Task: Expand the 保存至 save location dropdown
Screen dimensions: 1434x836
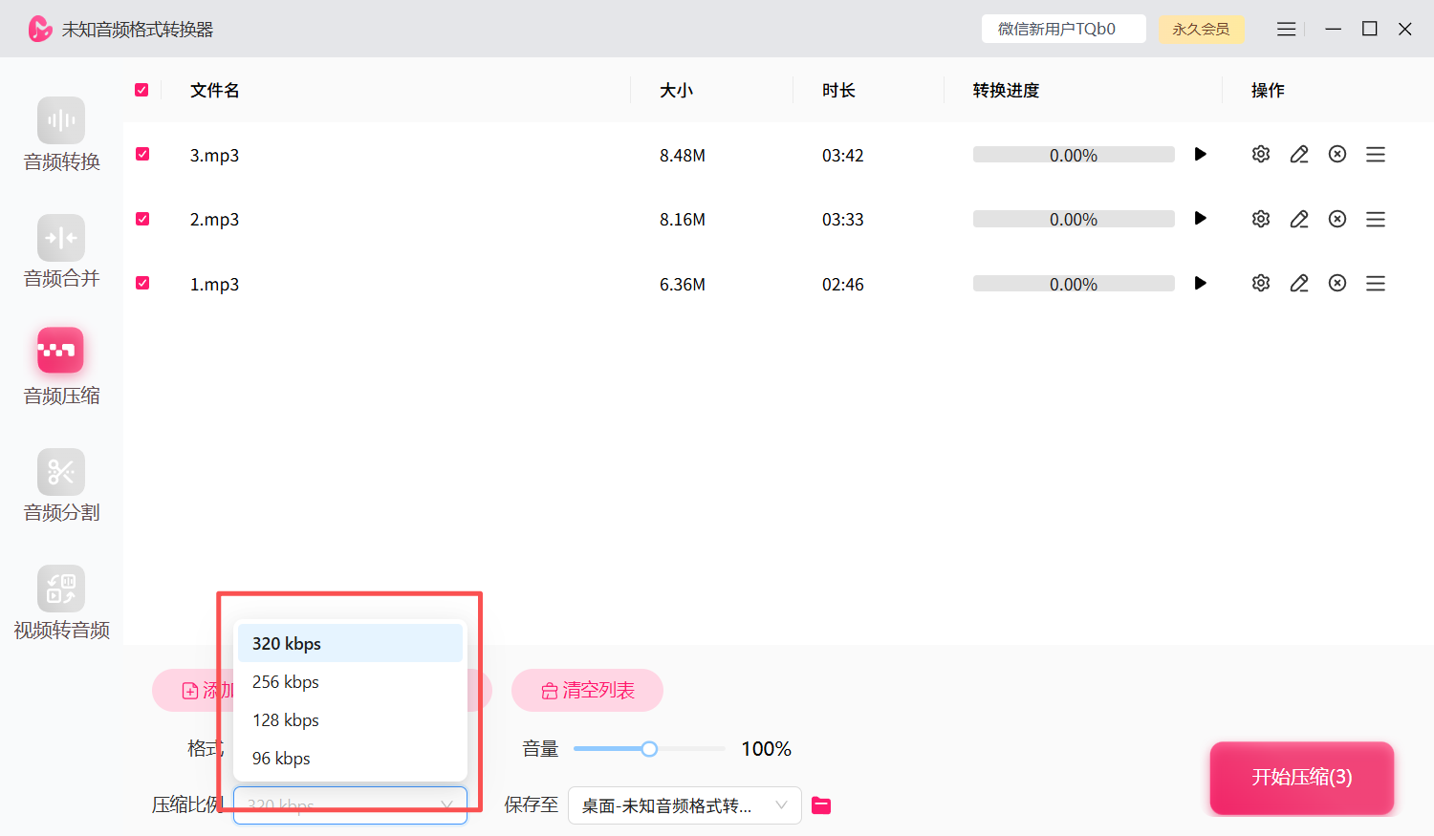Action: pyautogui.click(x=684, y=805)
